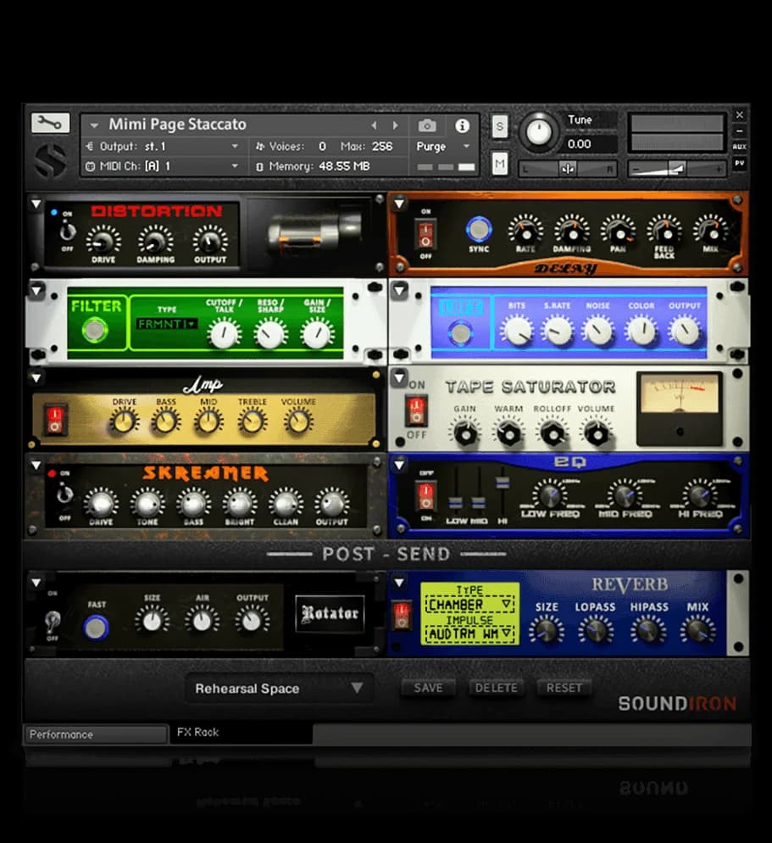772x843 pixels.
Task: Toggle the Tape Saturator power switch
Action: click(416, 411)
